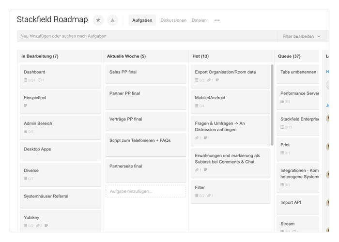This screenshot has width=339, height=242.
Task: Click the checklist icon on the Diverse card
Action: click(x=26, y=179)
